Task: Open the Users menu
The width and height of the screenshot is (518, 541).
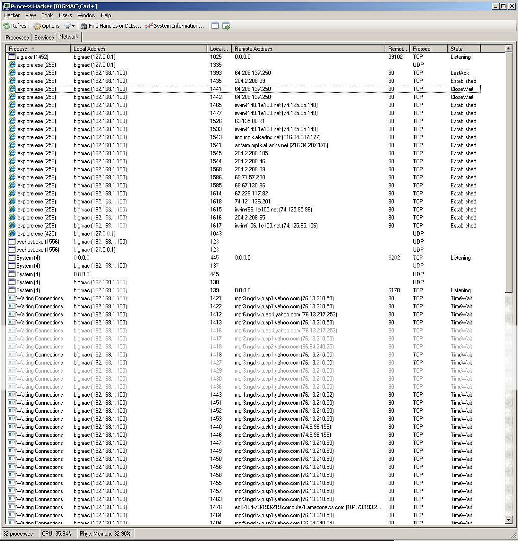Action: (65, 15)
